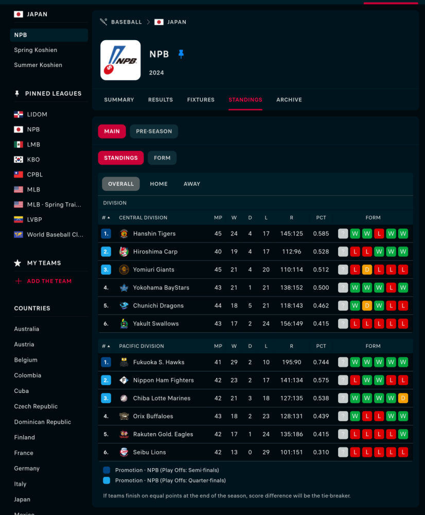Open the Yakult Swallows team name
This screenshot has height=515, width=425.
156,323
